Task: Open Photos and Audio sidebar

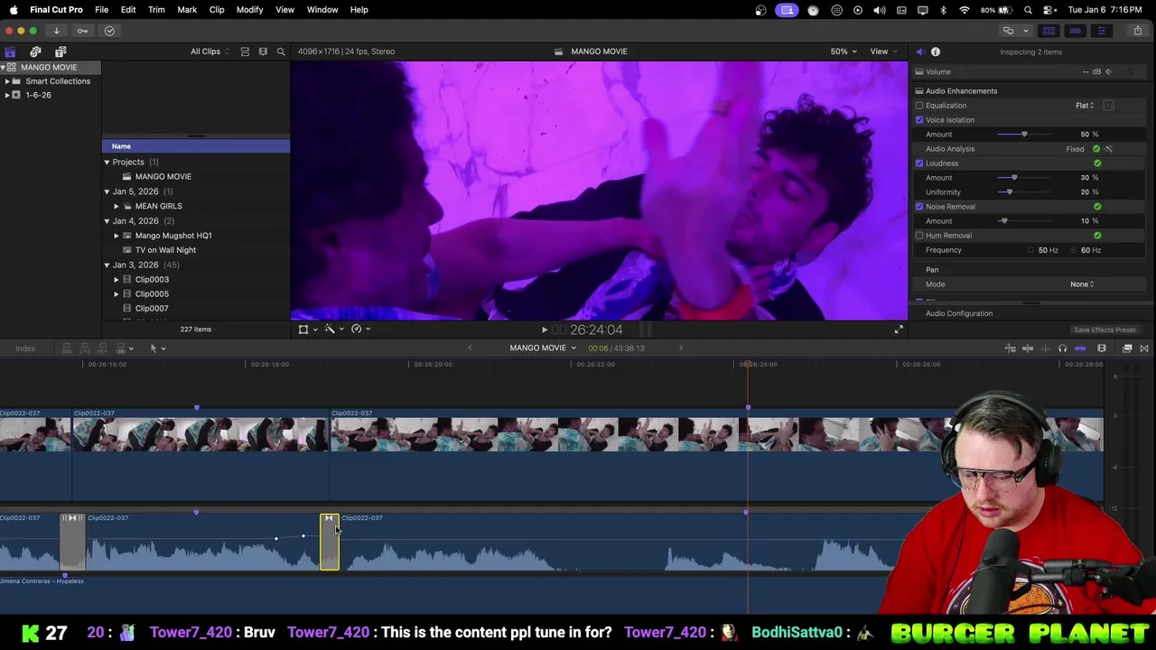Action: pos(35,51)
